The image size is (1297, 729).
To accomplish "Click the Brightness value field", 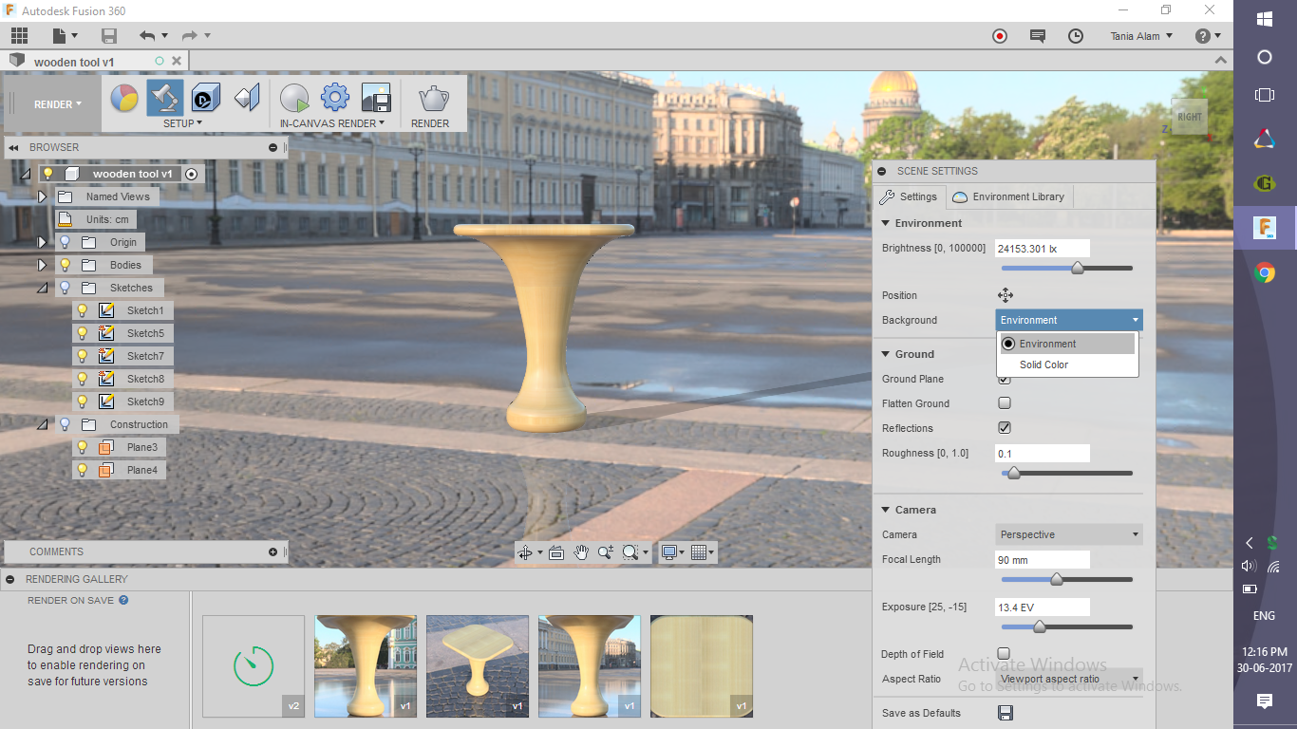I will coord(1043,249).
